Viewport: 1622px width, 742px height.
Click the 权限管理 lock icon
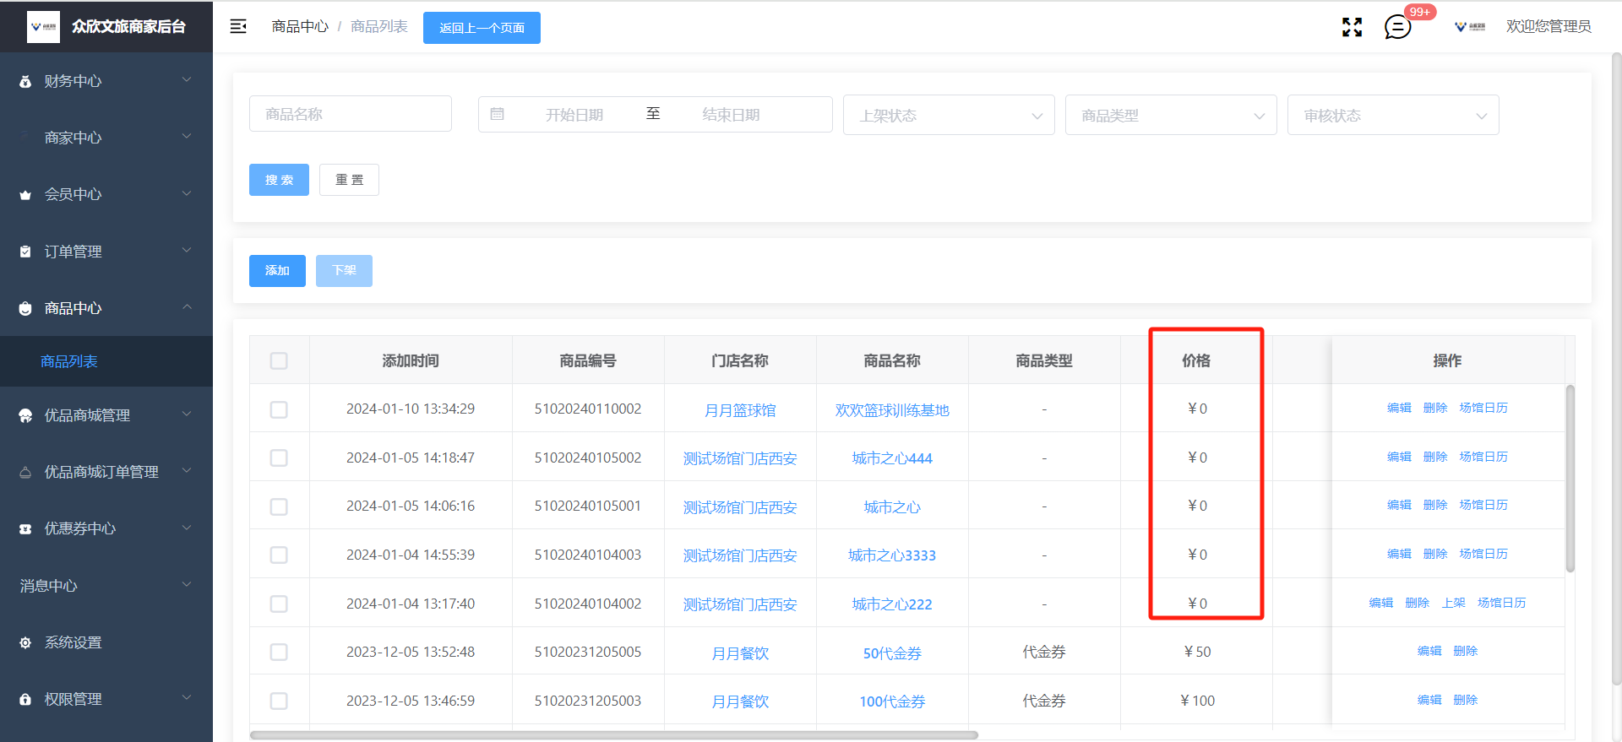coord(25,699)
